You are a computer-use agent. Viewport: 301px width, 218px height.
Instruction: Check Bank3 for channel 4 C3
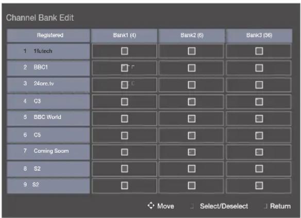click(259, 102)
